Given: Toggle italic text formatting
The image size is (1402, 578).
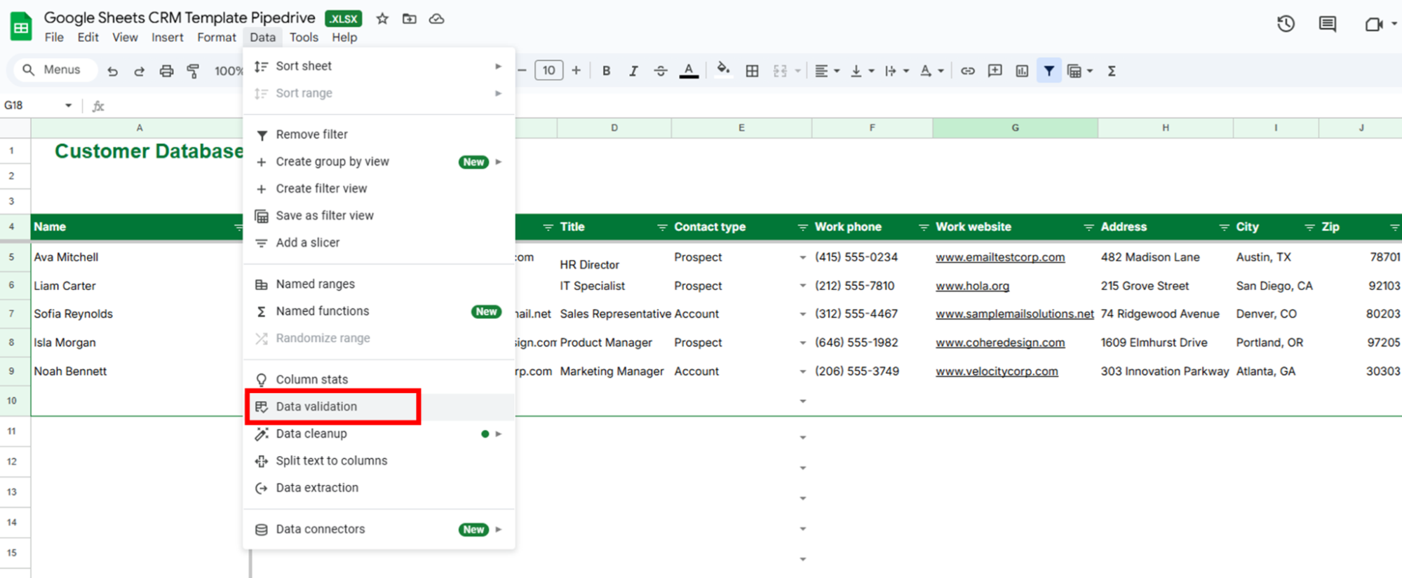Looking at the screenshot, I should 633,71.
